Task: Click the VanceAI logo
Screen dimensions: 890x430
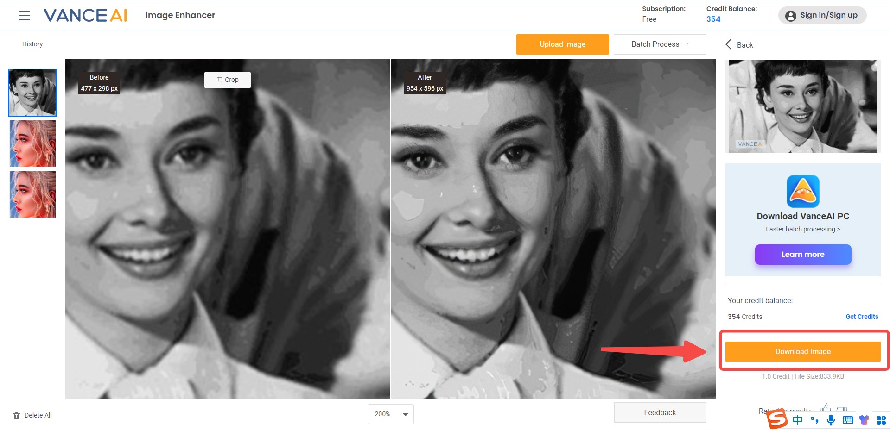Action: (x=85, y=15)
